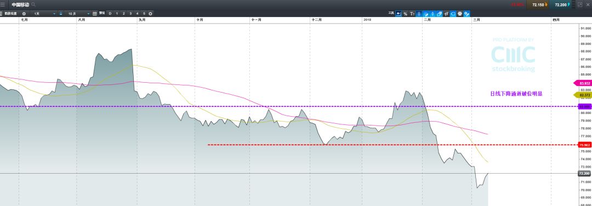Open chart settings gear in toolbar
The height and width of the screenshot is (206, 592).
(x=24, y=14)
